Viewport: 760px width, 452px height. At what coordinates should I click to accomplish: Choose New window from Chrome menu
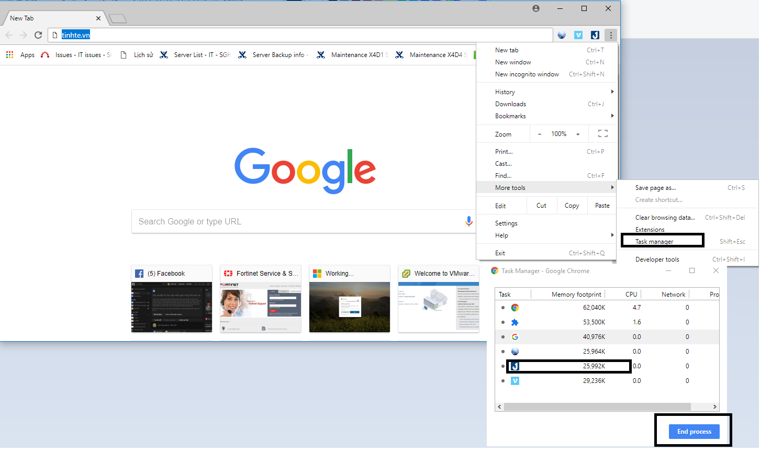[x=547, y=62]
